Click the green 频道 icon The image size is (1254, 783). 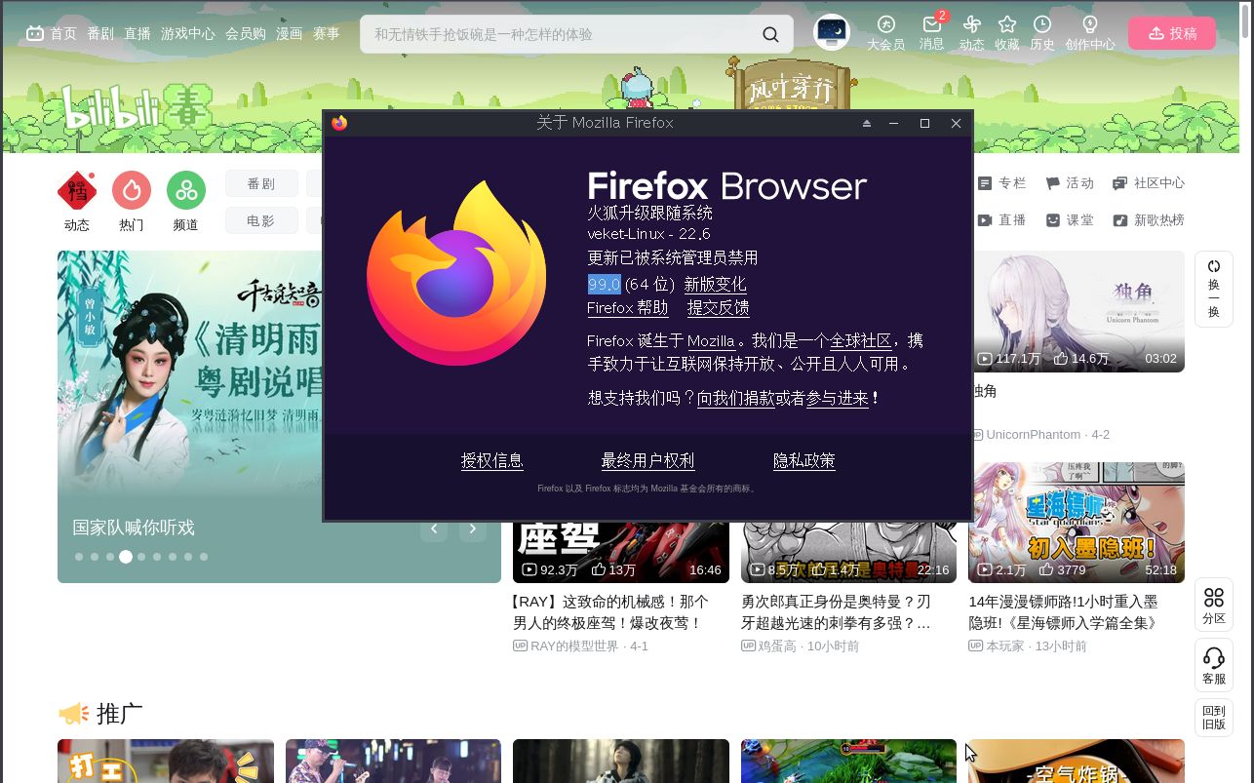[x=186, y=190]
